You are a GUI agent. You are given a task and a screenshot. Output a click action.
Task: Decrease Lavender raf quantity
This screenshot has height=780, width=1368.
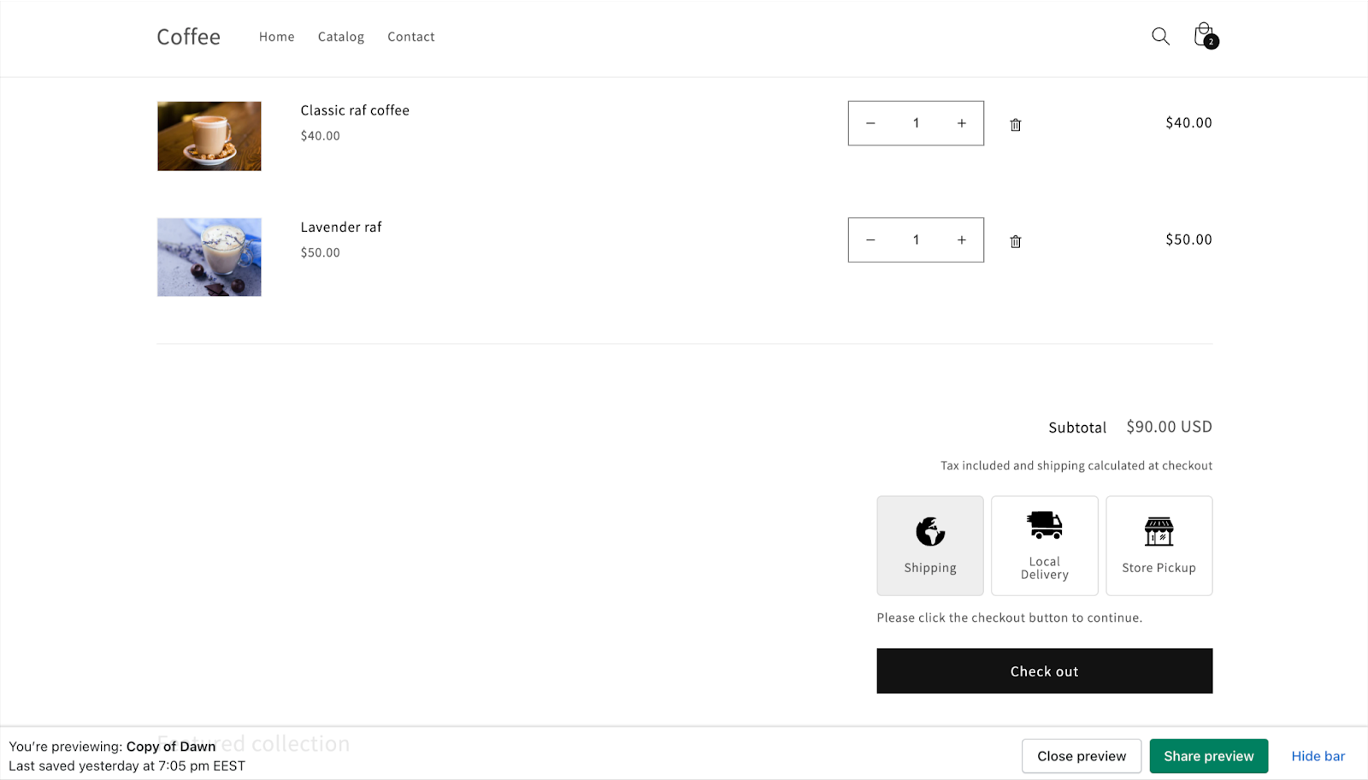870,240
